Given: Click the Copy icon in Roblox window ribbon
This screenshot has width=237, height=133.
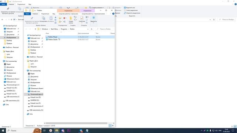Looking at the screenshot, I should click(44, 18).
